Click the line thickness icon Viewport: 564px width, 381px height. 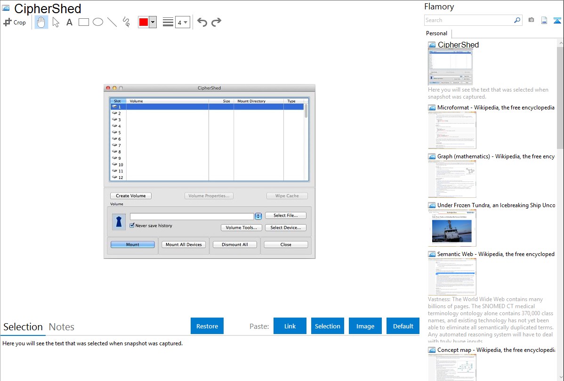168,22
